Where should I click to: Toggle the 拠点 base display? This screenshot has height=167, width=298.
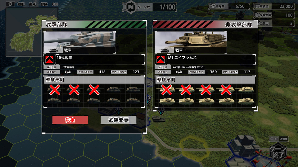coord(33,4)
